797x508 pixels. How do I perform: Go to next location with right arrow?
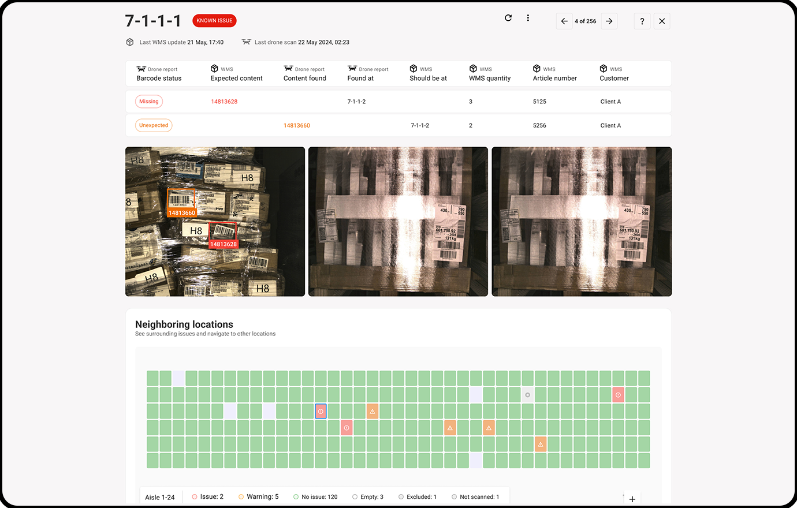(609, 21)
